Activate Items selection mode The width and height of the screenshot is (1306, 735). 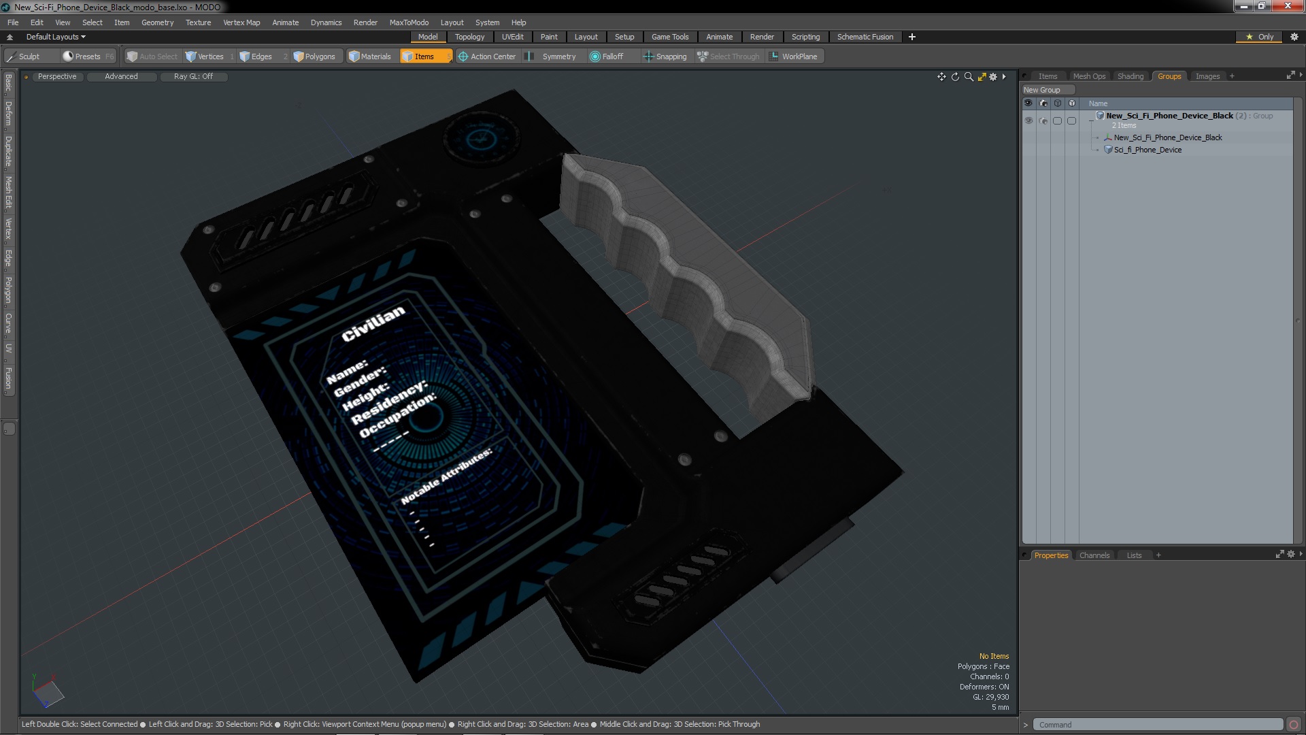click(423, 56)
